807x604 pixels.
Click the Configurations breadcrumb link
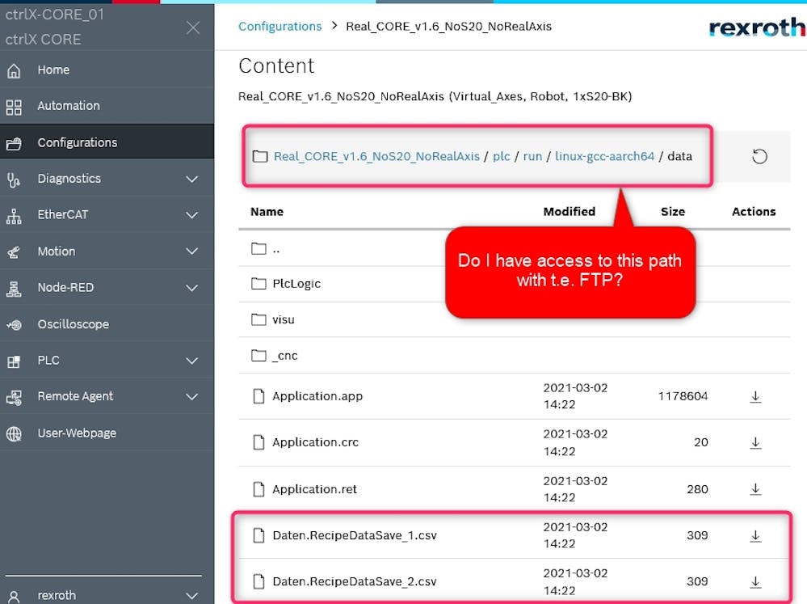pos(280,26)
